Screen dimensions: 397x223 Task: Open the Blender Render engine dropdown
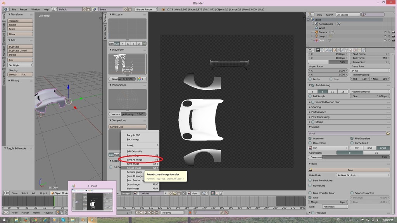coord(147,9)
